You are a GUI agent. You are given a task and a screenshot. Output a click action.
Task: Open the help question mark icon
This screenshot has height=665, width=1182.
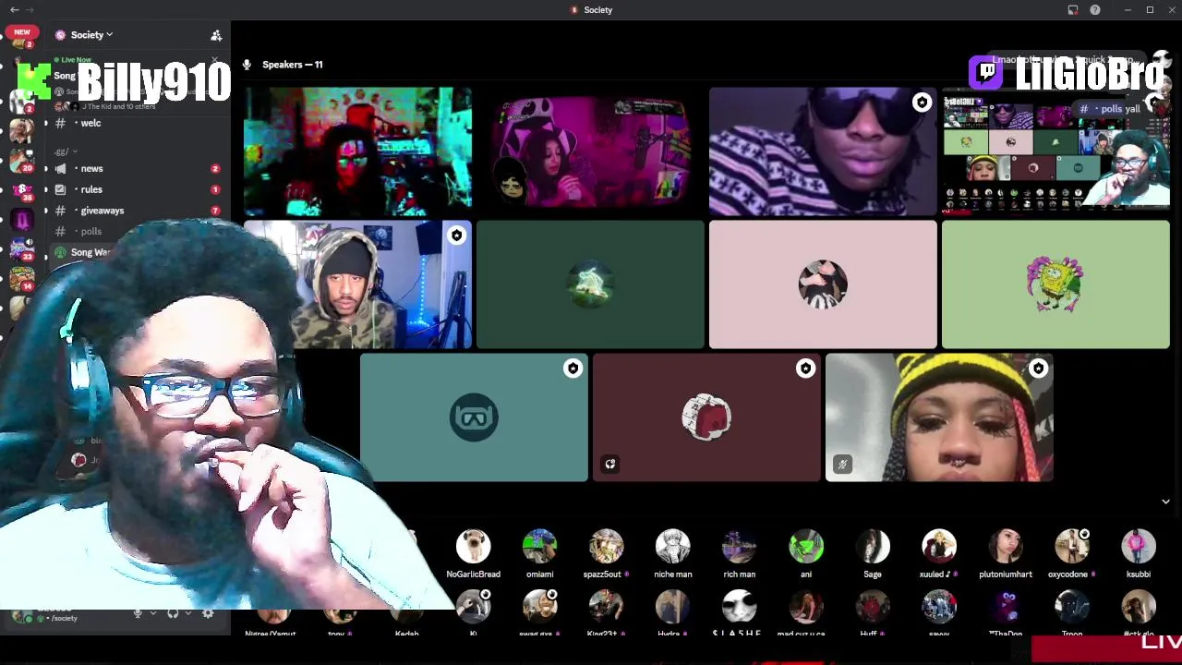click(x=1095, y=10)
